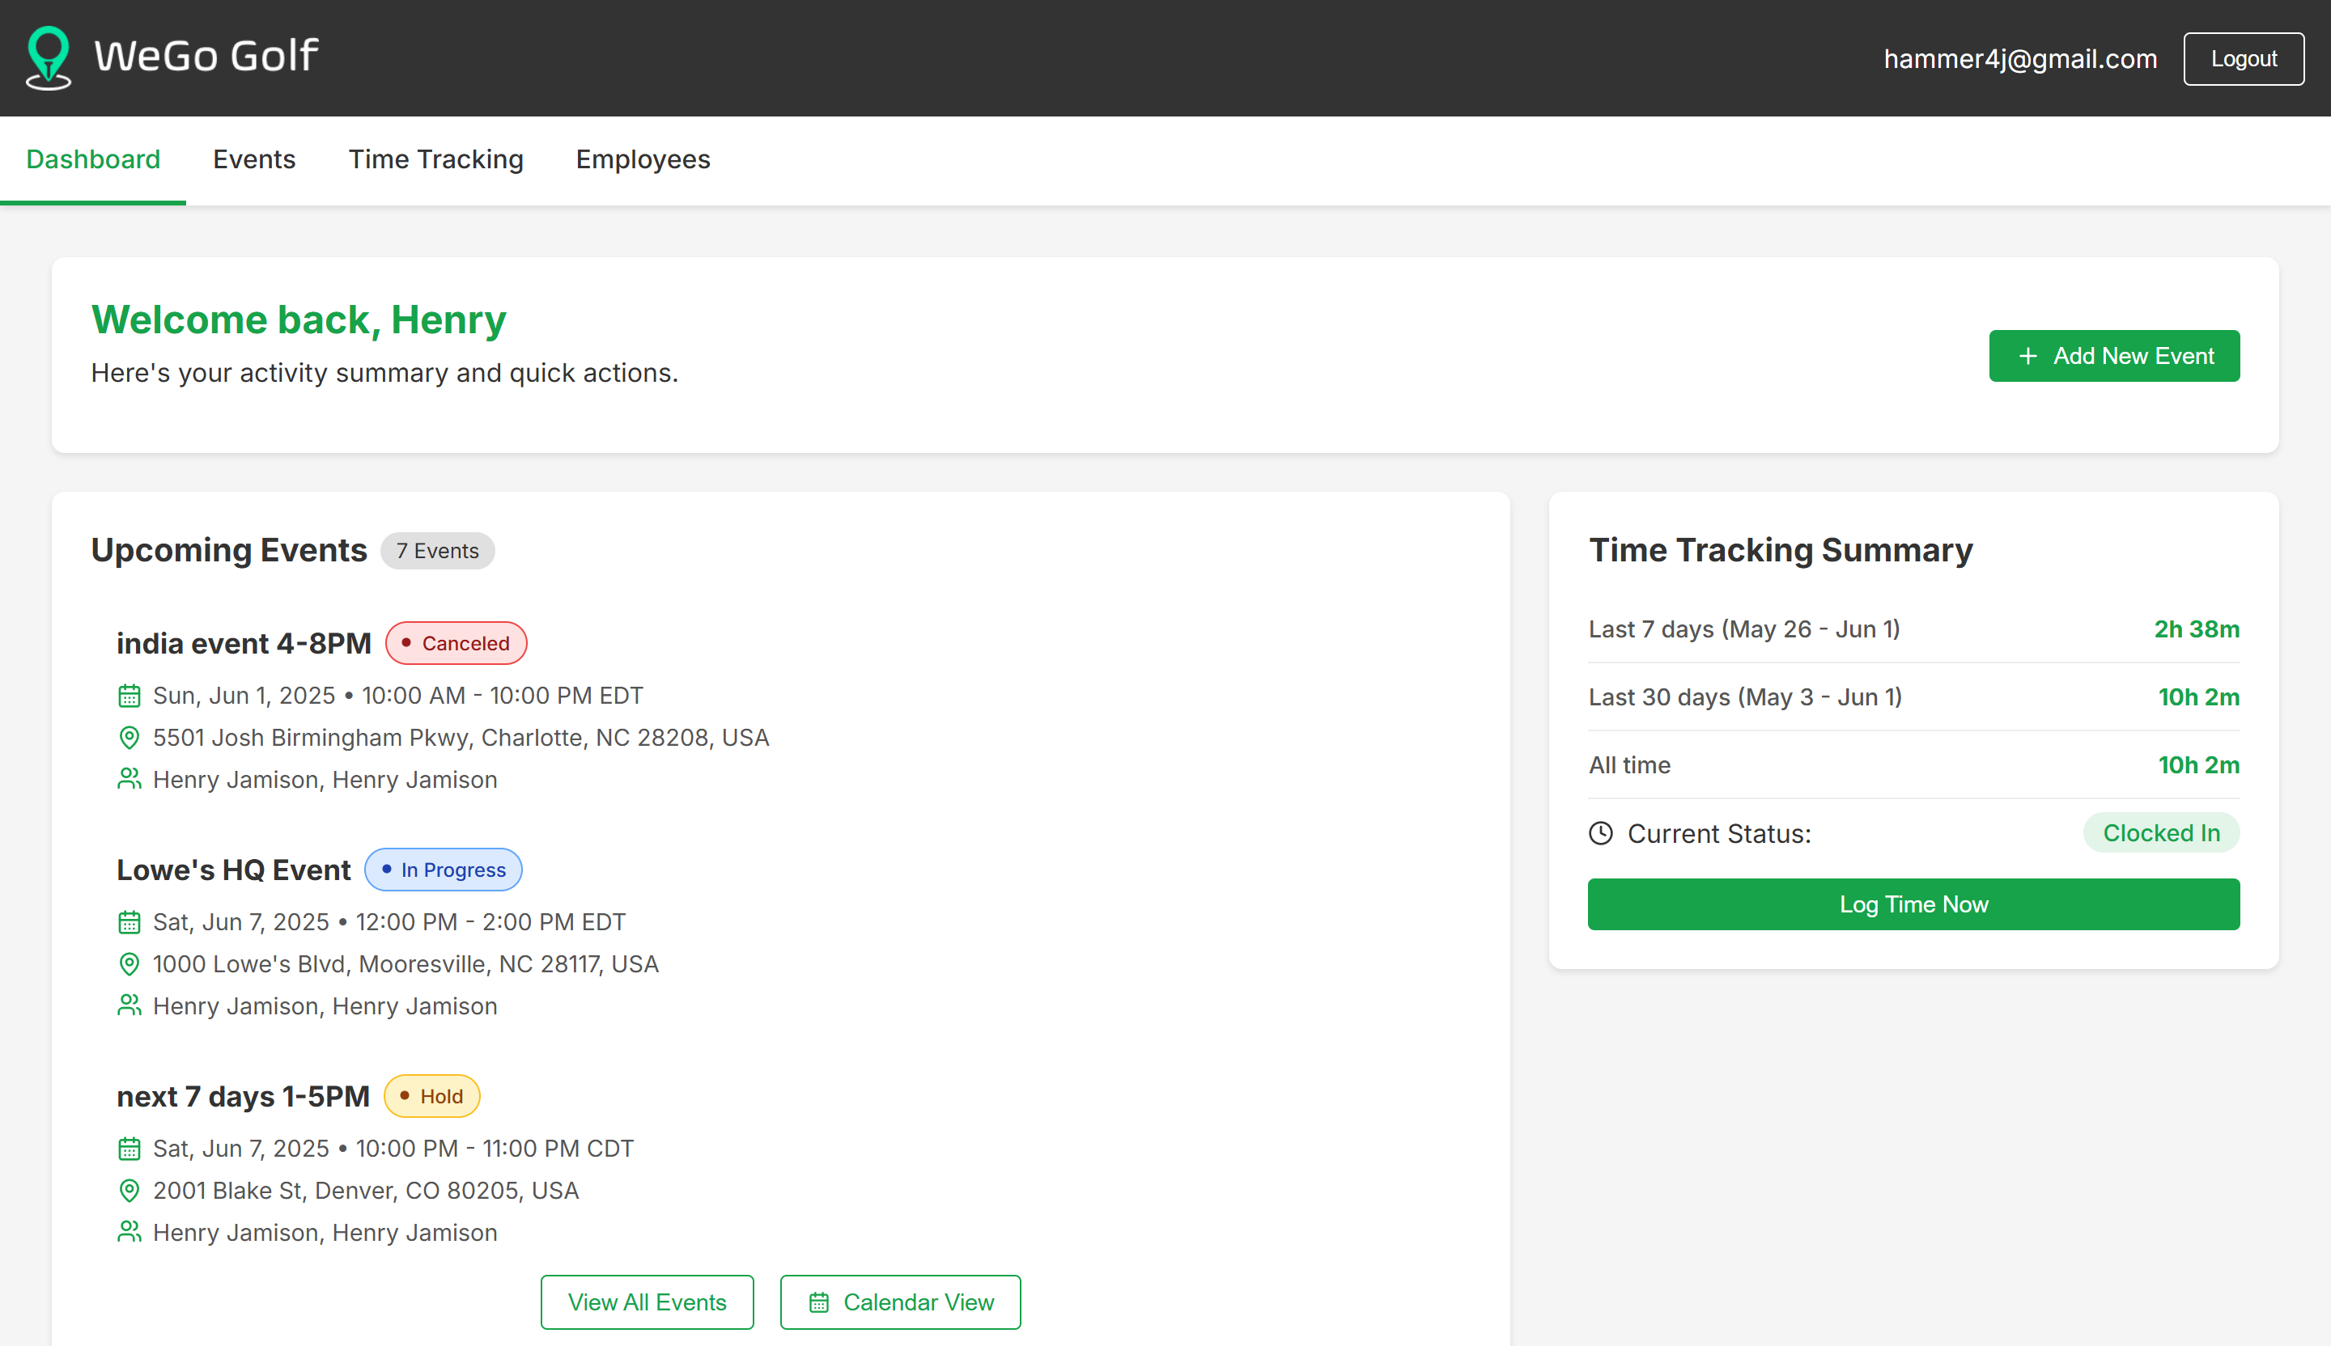Screen dimensions: 2331x1346
Task: Click location pin icon for Charlotte address
Action: coord(129,738)
